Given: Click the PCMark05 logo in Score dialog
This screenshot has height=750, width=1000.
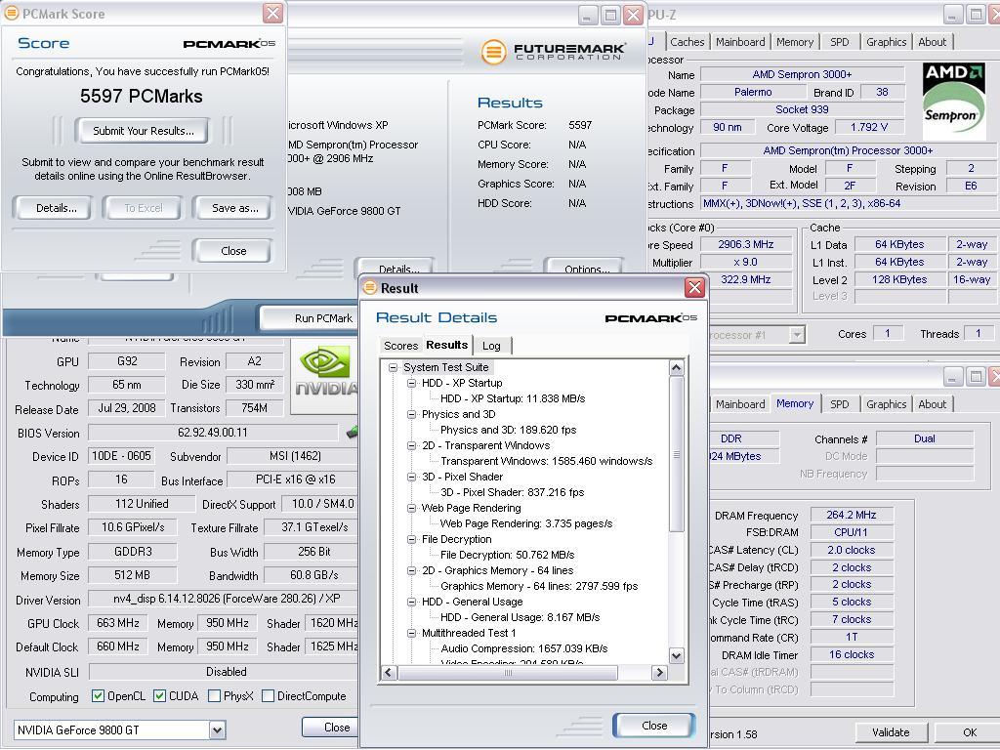Looking at the screenshot, I should [x=229, y=43].
